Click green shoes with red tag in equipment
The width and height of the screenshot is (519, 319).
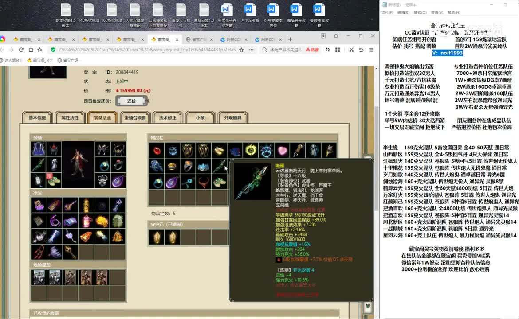[x=54, y=180]
